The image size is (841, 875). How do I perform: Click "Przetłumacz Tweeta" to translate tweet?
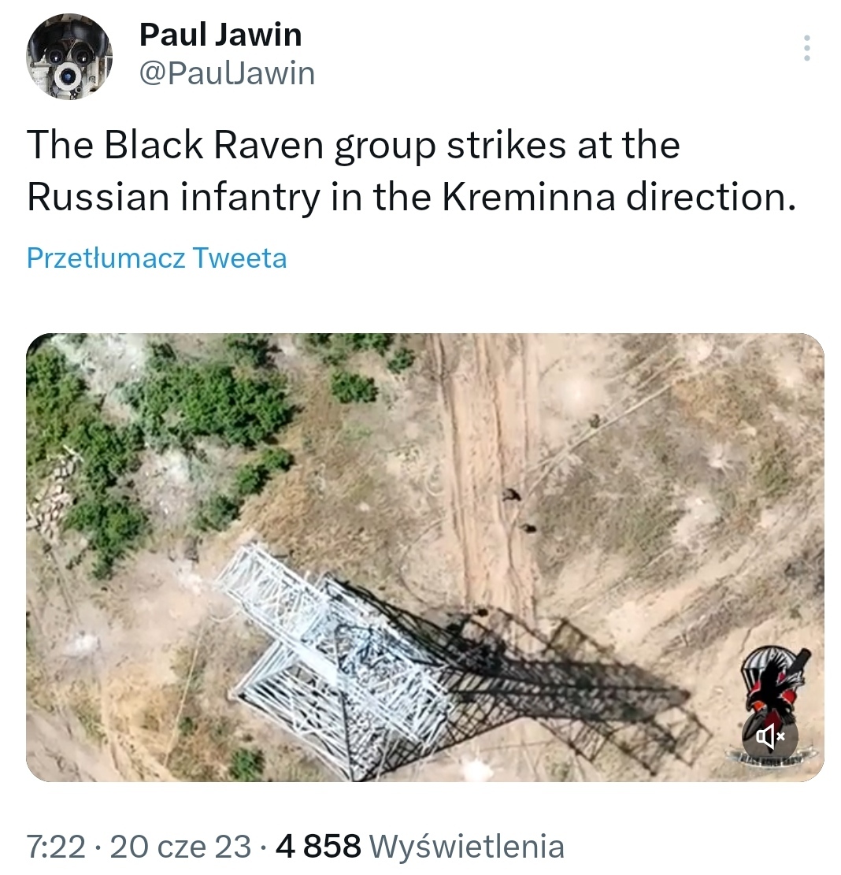click(157, 258)
